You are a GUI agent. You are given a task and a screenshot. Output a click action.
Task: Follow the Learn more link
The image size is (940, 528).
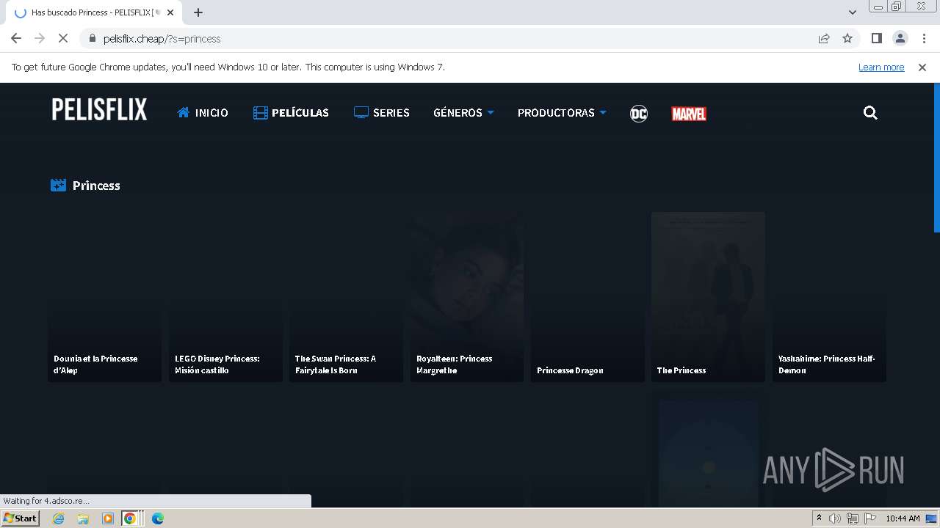tap(881, 67)
